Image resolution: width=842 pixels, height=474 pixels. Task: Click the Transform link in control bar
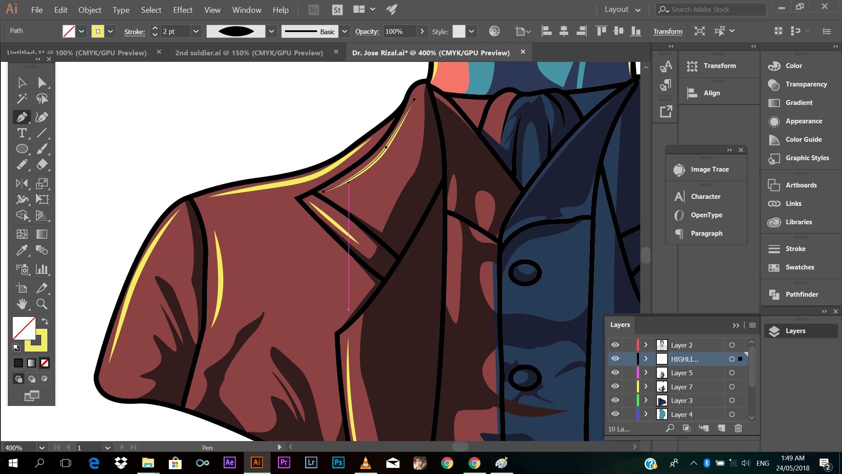tap(667, 31)
